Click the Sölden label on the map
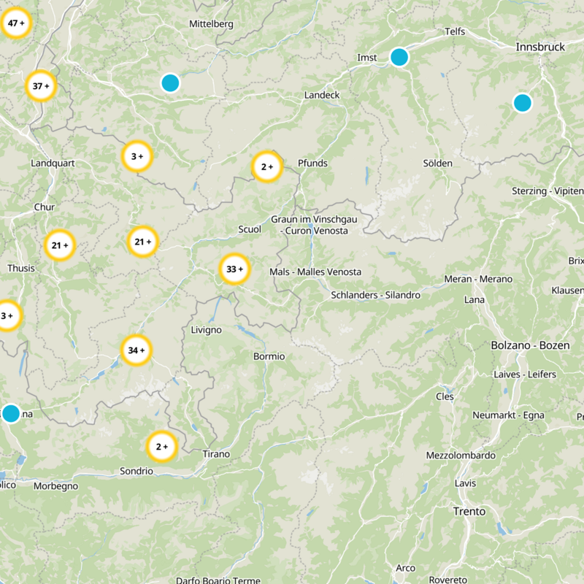 [x=438, y=162]
